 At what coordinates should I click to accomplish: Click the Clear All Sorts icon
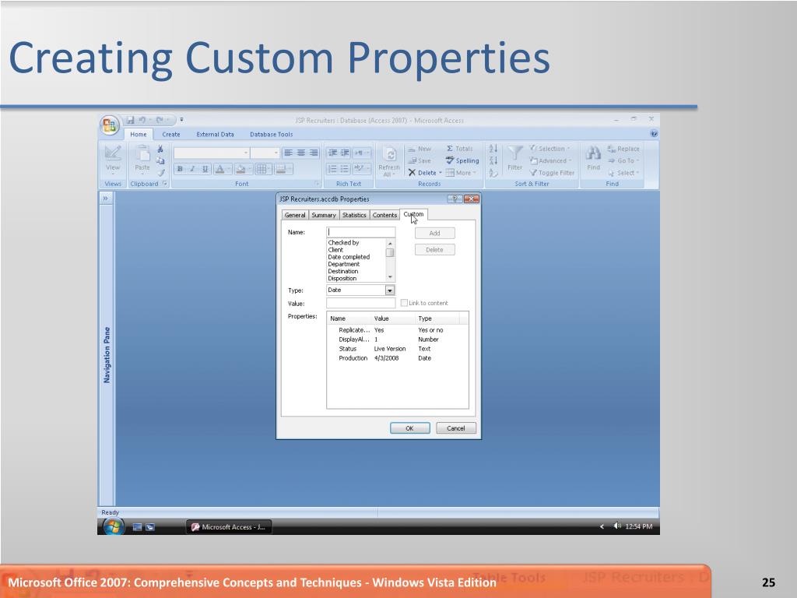coord(493,173)
